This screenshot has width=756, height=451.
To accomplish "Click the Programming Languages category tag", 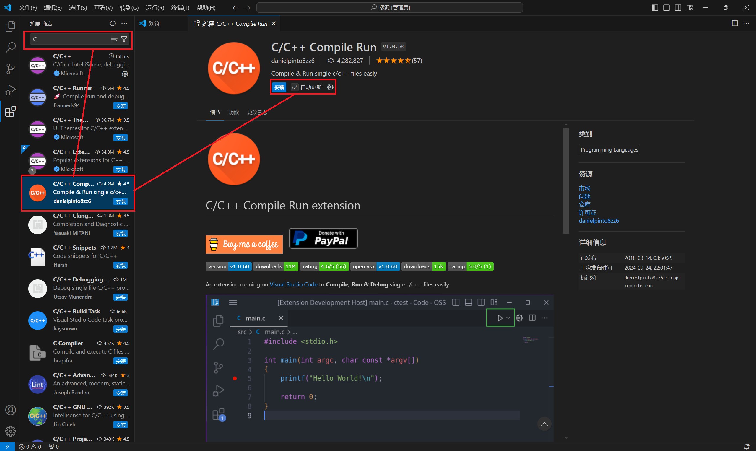I will [x=609, y=149].
